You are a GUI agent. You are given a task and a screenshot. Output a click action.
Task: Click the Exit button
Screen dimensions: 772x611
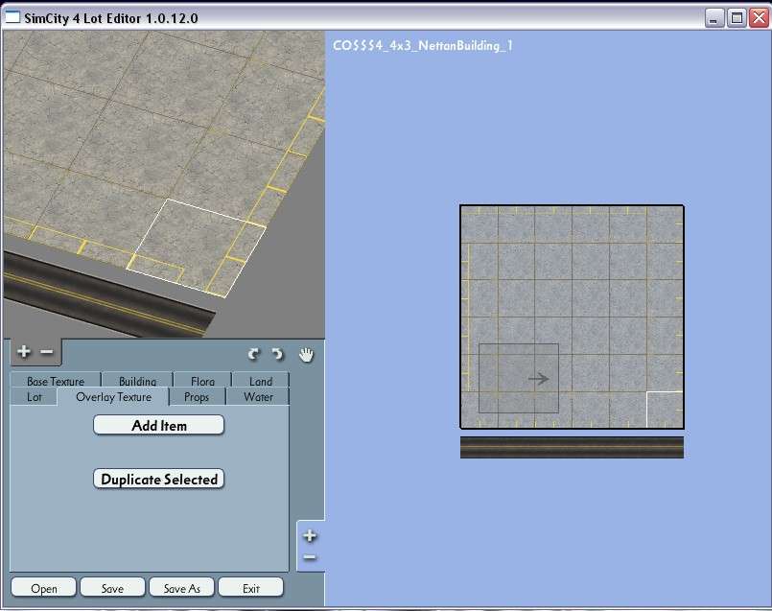251,588
